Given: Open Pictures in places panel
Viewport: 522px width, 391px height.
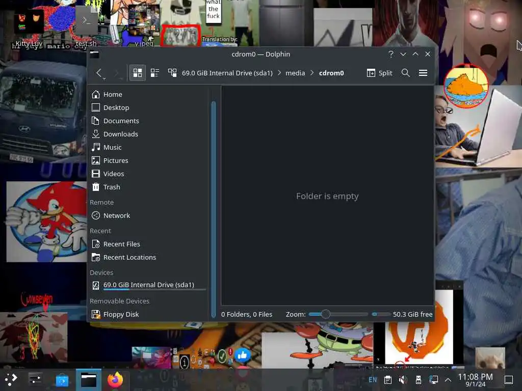Looking at the screenshot, I should pos(149,160).
